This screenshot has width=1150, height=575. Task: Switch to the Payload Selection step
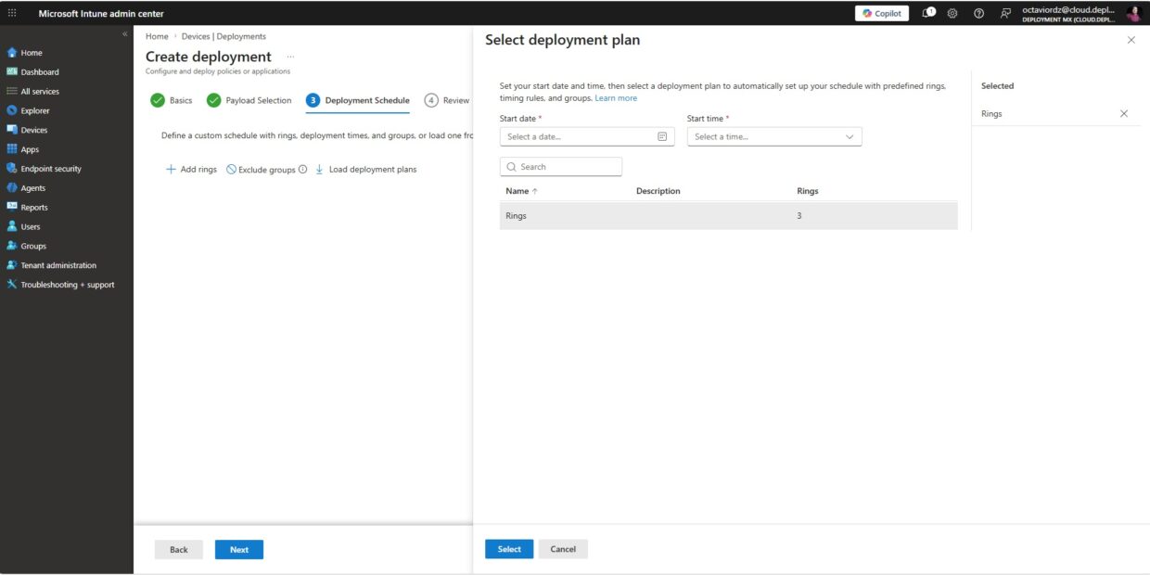pos(249,100)
